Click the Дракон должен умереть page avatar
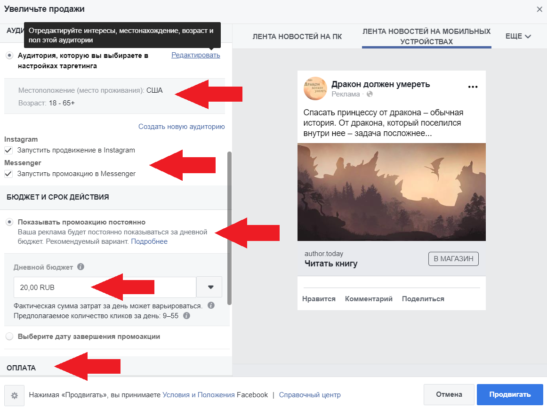Image resolution: width=547 pixels, height=409 pixels. 315,88
